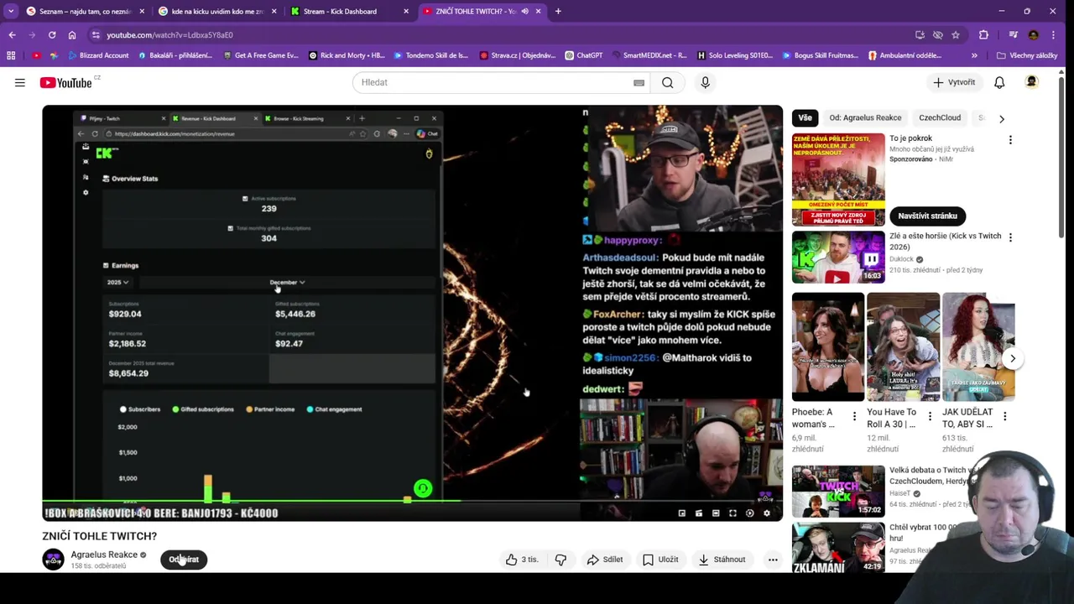
Task: Seek on the video progress bar
Action: coord(412,502)
